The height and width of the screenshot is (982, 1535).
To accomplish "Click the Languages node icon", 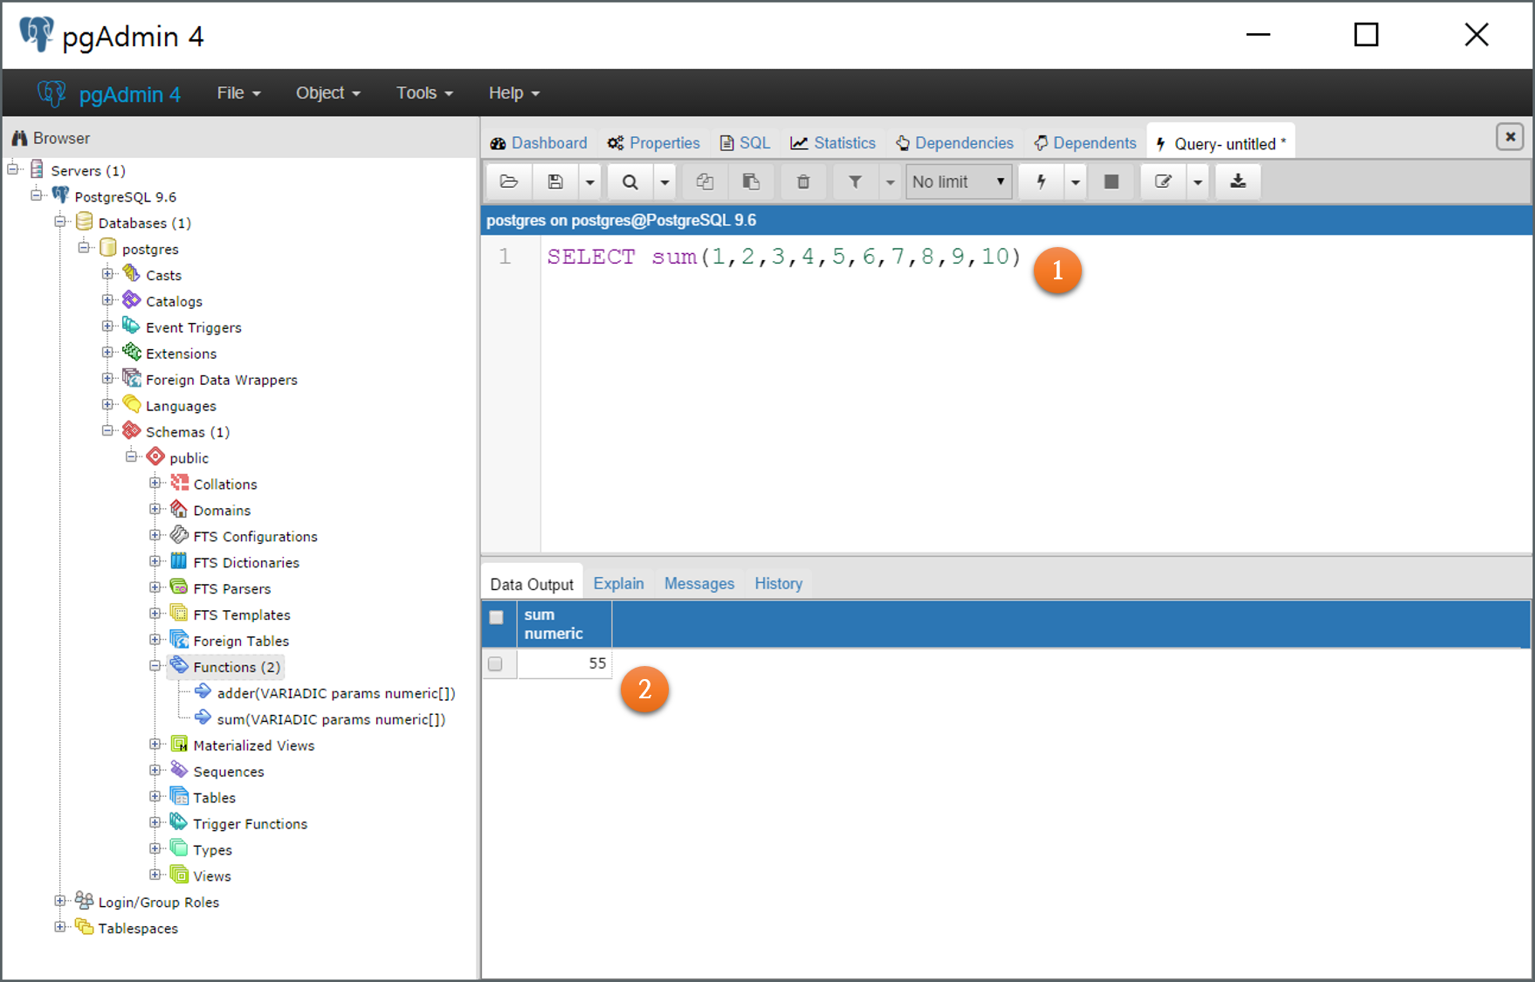I will [x=132, y=405].
